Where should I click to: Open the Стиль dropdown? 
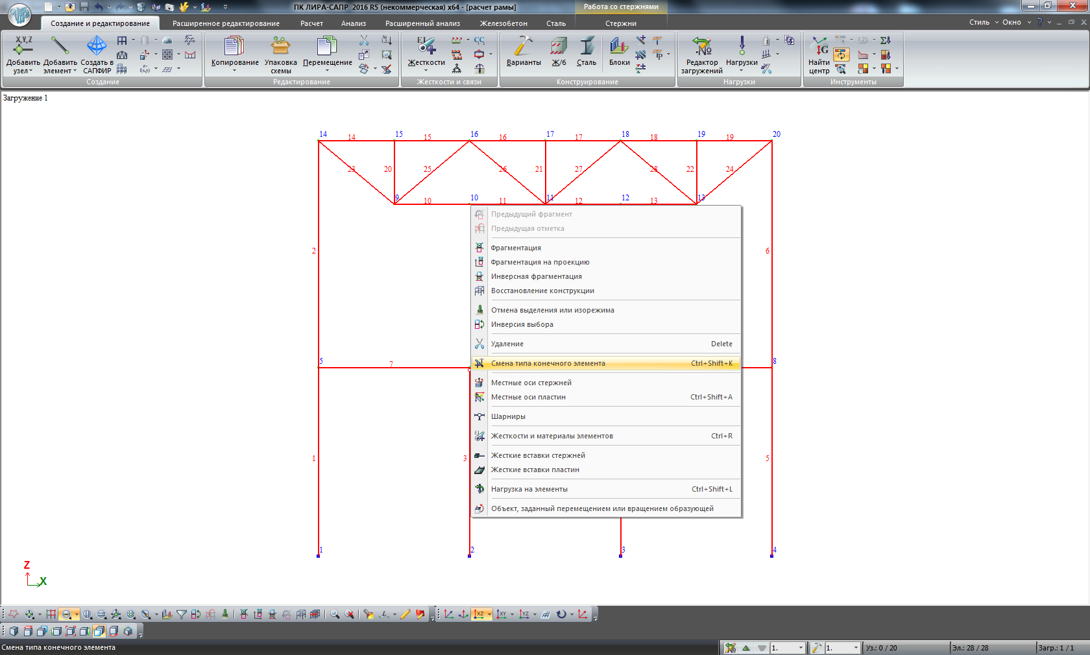coord(984,22)
